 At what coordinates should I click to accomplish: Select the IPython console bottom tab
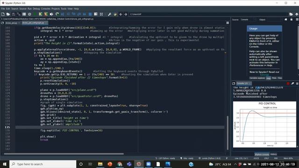(x=262, y=154)
